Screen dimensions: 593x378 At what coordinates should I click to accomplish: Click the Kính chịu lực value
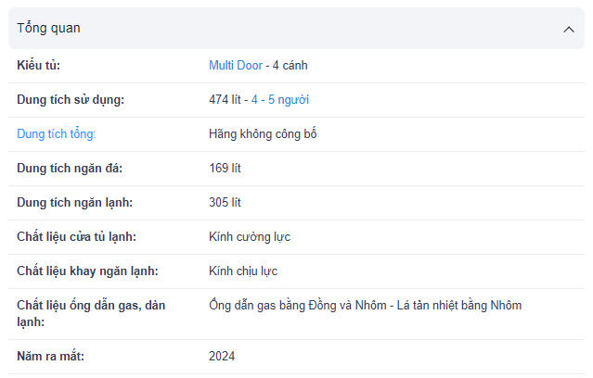[x=243, y=271]
